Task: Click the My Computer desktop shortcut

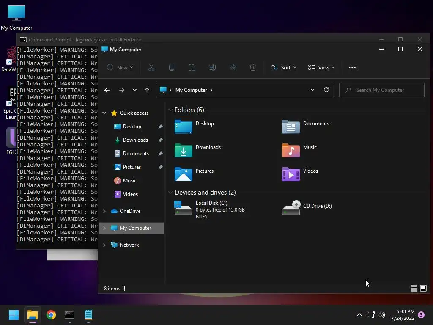Action: 16,18
